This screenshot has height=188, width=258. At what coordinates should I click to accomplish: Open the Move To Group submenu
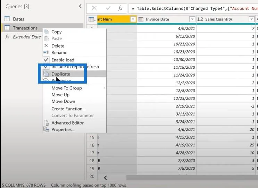tap(74, 88)
